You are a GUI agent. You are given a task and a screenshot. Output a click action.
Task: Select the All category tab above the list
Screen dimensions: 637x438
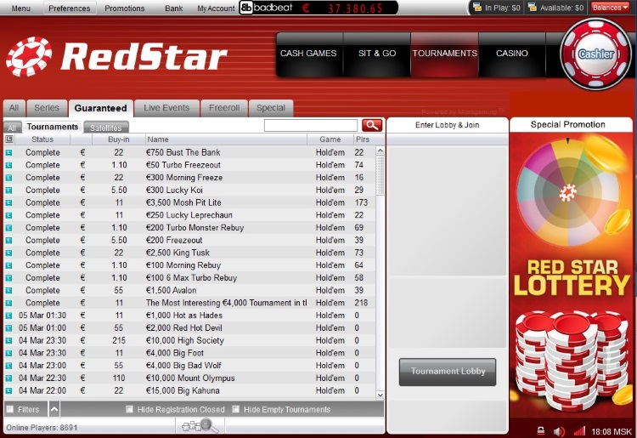14,108
